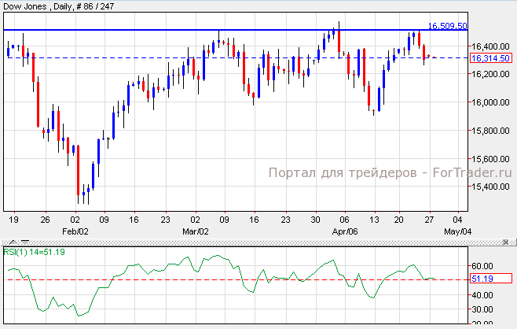Click the 40.00 RSI axis label

coord(482,295)
